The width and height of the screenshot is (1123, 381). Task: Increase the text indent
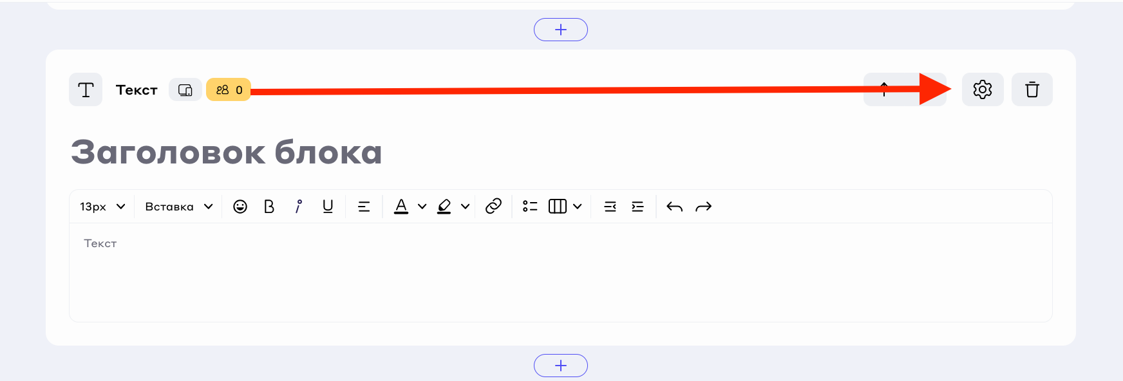(x=637, y=207)
